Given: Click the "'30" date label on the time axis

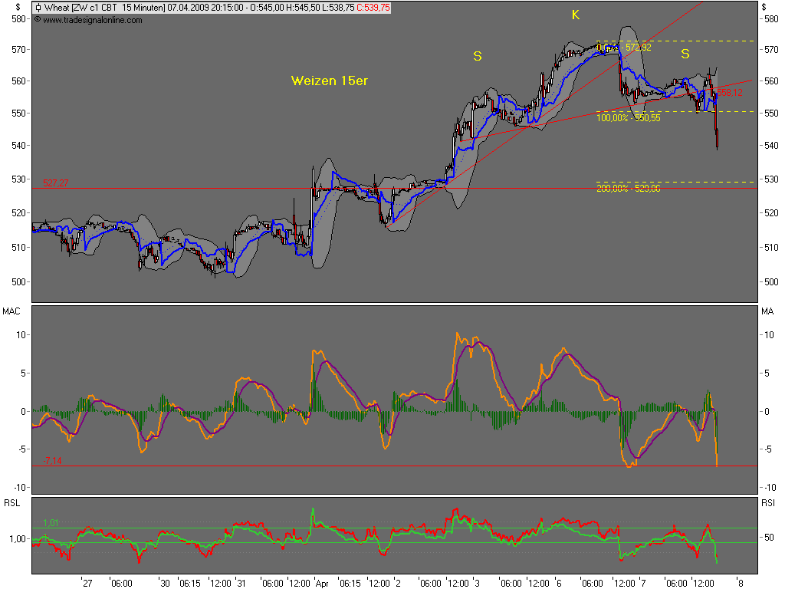Looking at the screenshot, I should [164, 583].
